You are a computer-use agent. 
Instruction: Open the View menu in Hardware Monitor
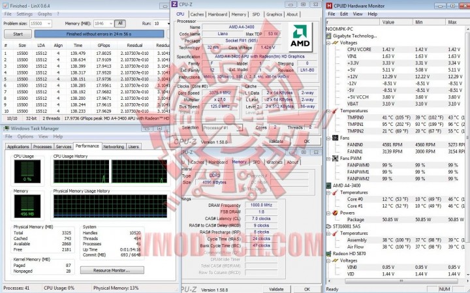[358, 14]
